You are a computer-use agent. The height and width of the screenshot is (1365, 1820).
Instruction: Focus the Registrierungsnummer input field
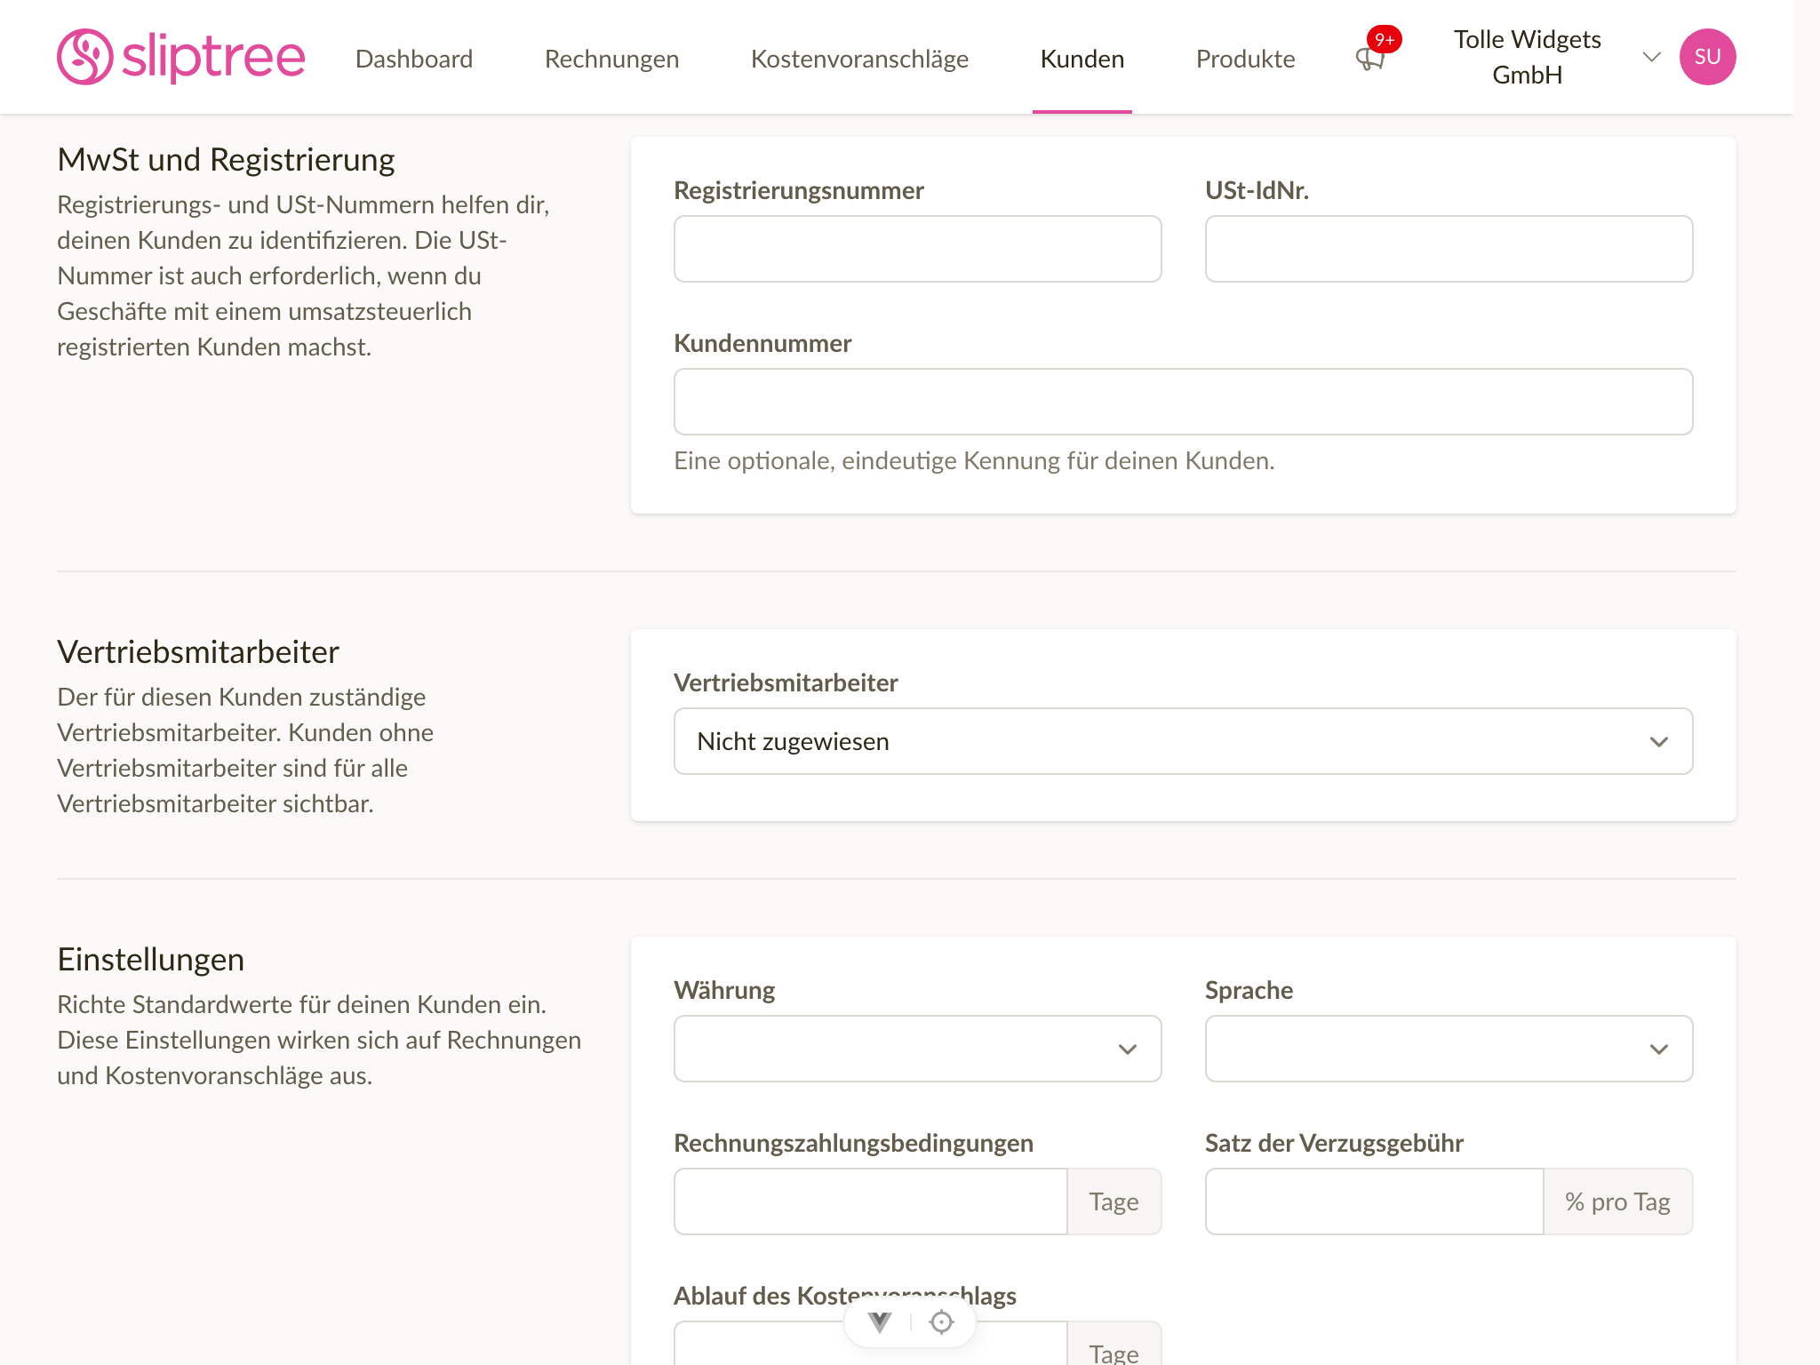[x=917, y=249]
